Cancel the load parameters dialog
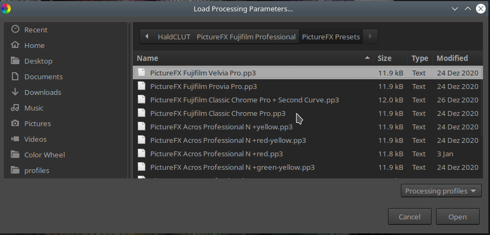The height and width of the screenshot is (235, 490). pyautogui.click(x=409, y=217)
